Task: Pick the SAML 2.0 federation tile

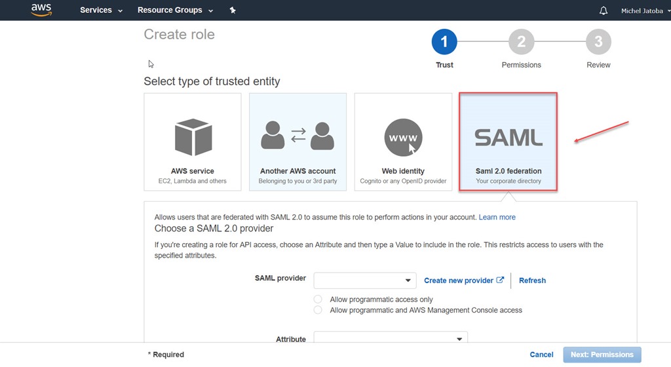Action: click(508, 142)
